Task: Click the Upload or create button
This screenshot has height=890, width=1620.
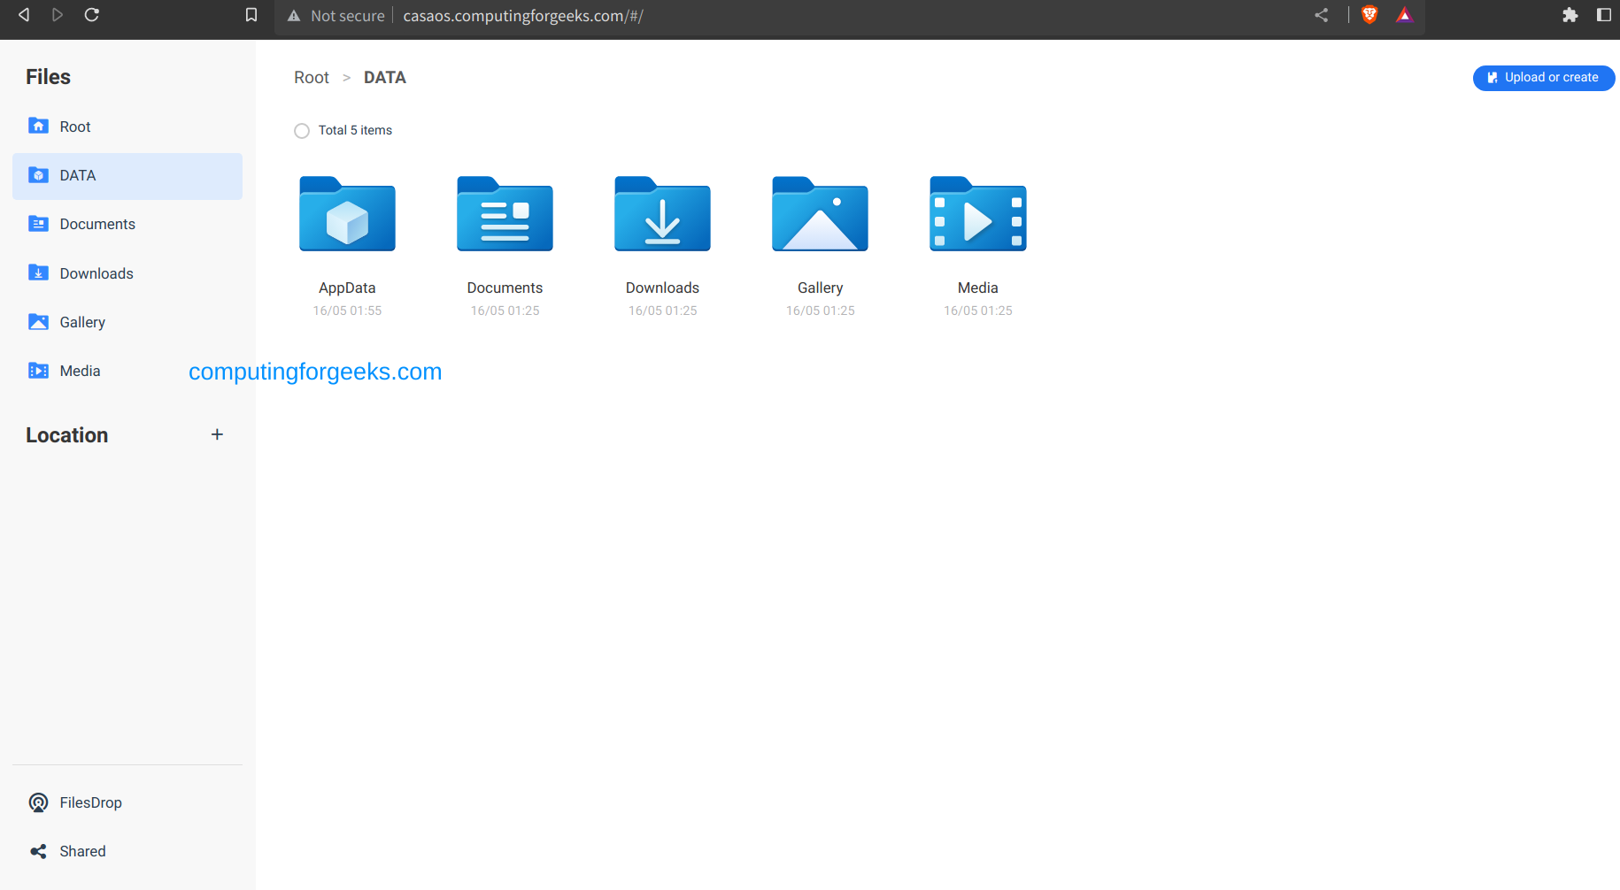Action: tap(1543, 78)
